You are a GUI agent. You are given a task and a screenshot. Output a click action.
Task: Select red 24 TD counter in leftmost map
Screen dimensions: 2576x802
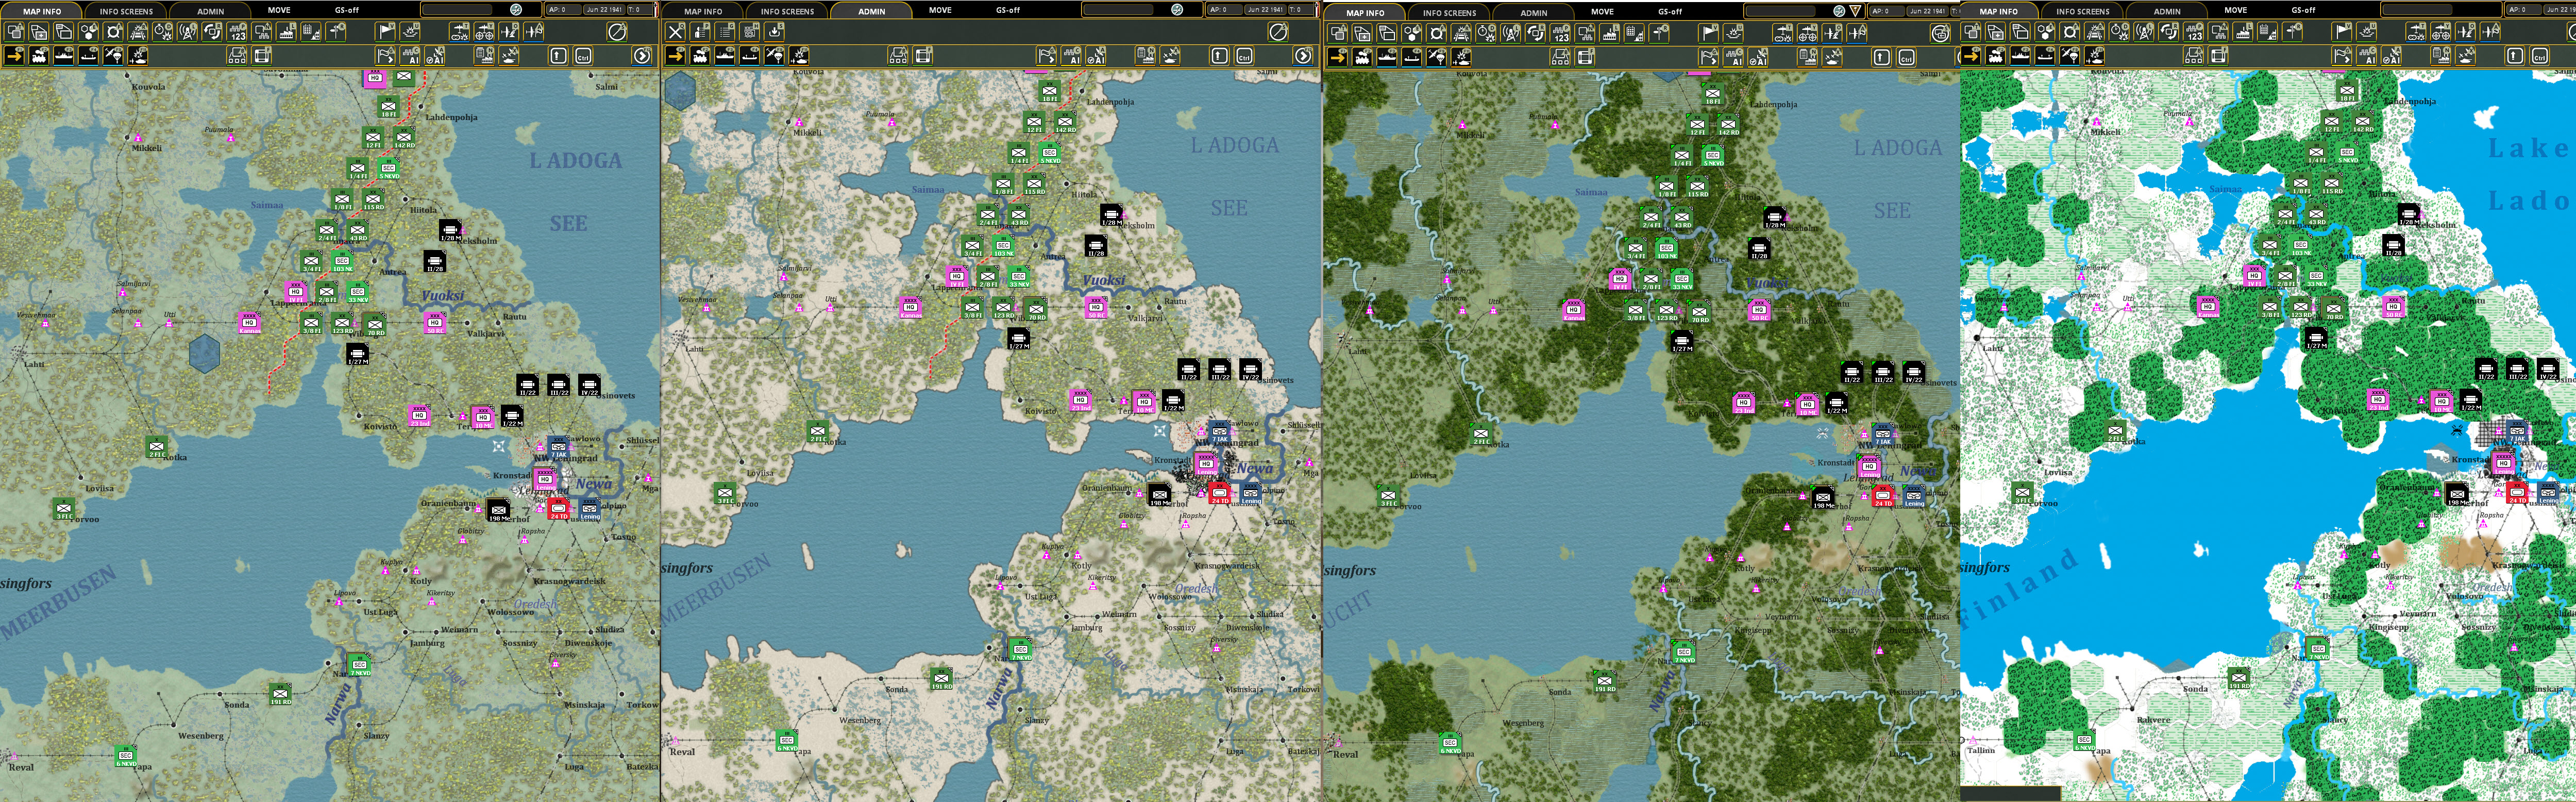pos(558,509)
